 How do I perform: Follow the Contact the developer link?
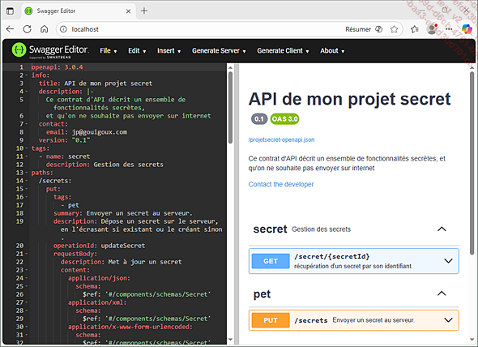point(281,184)
